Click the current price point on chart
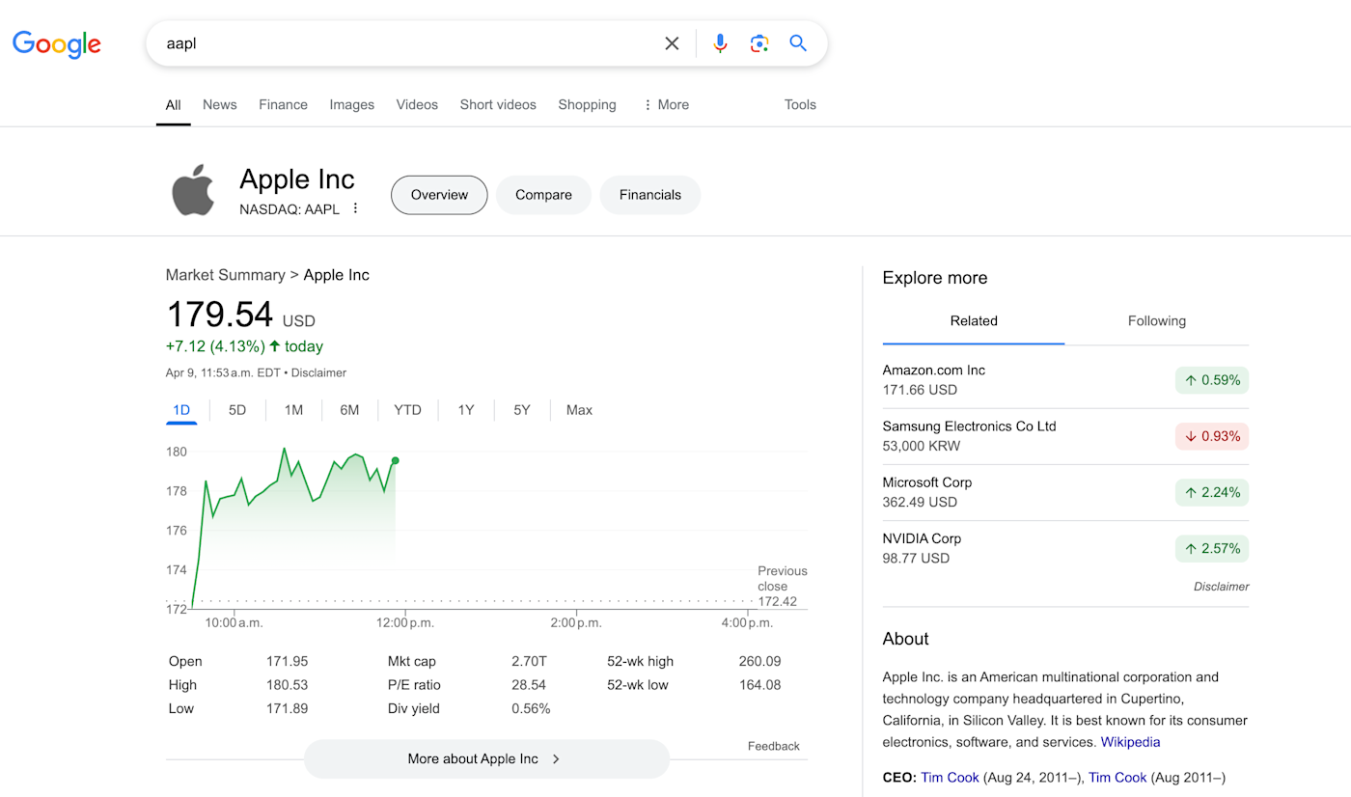 coord(396,461)
